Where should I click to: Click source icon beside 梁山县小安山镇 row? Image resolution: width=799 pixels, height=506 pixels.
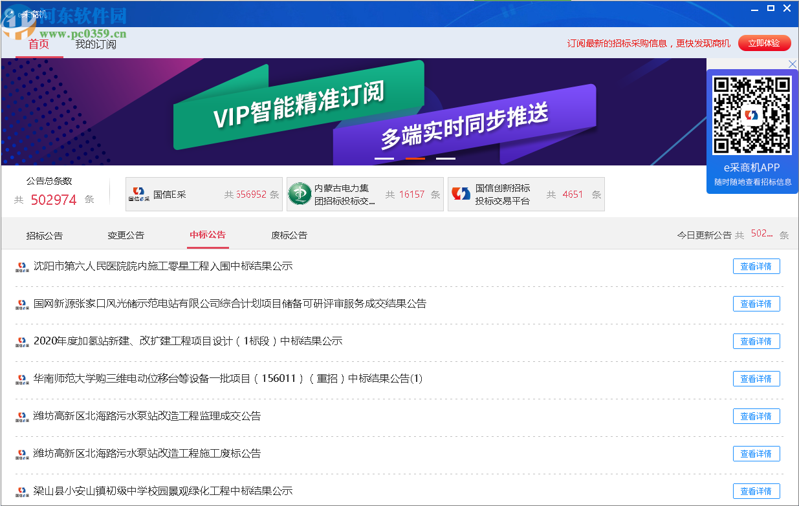(x=23, y=491)
